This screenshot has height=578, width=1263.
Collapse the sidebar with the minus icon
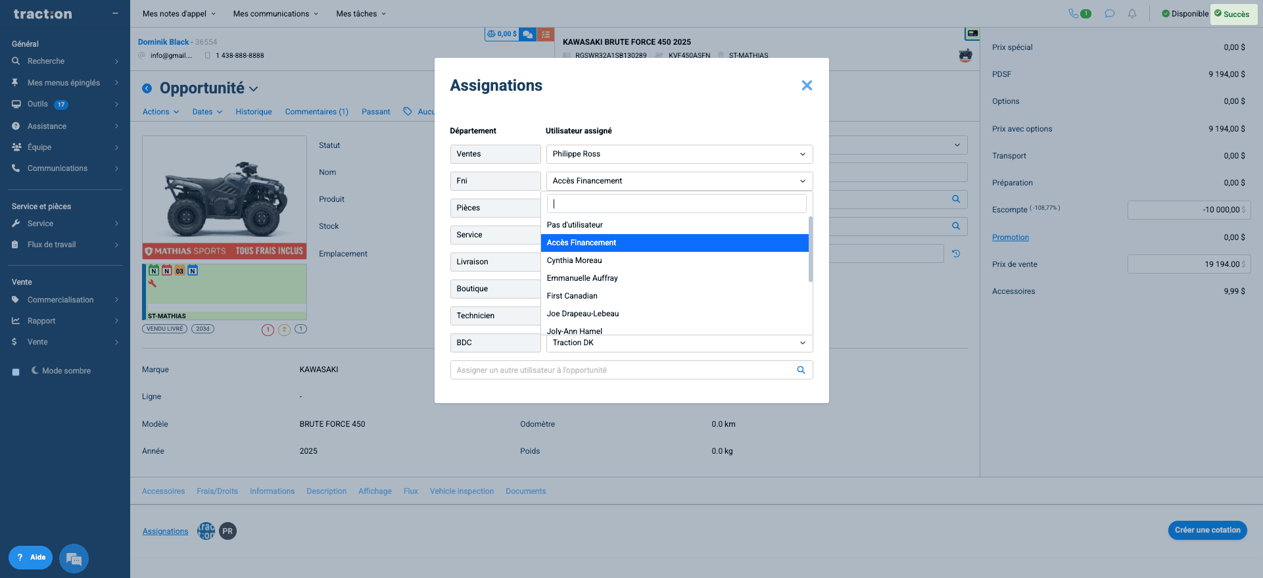pyautogui.click(x=115, y=13)
